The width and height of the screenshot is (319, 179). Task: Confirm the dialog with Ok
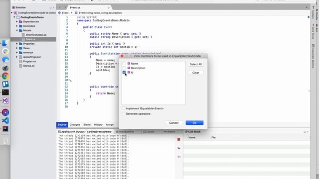[x=194, y=123]
